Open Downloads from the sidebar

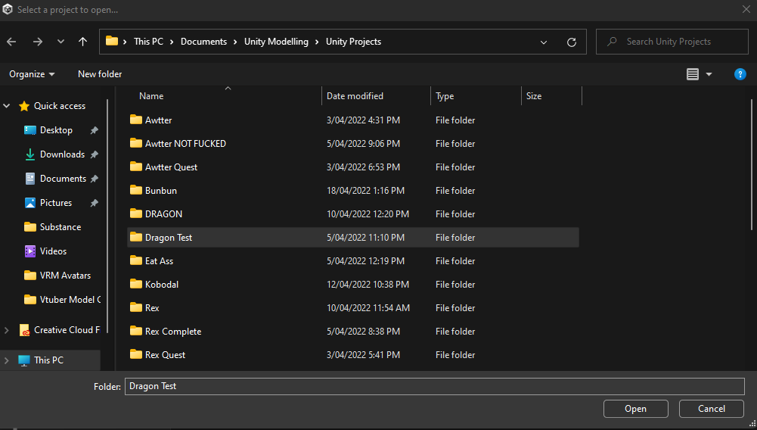tap(62, 154)
